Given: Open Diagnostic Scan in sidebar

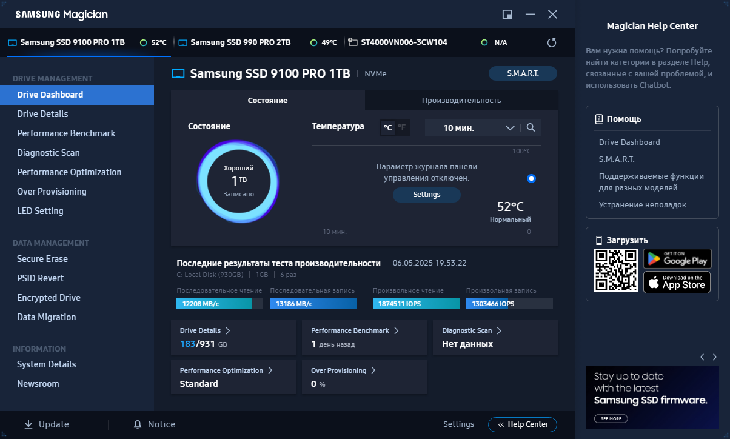Looking at the screenshot, I should (x=77, y=153).
